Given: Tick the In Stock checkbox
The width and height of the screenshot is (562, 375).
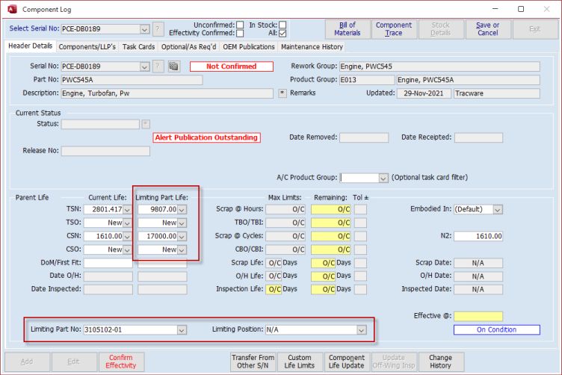Looking at the screenshot, I should pyautogui.click(x=282, y=25).
